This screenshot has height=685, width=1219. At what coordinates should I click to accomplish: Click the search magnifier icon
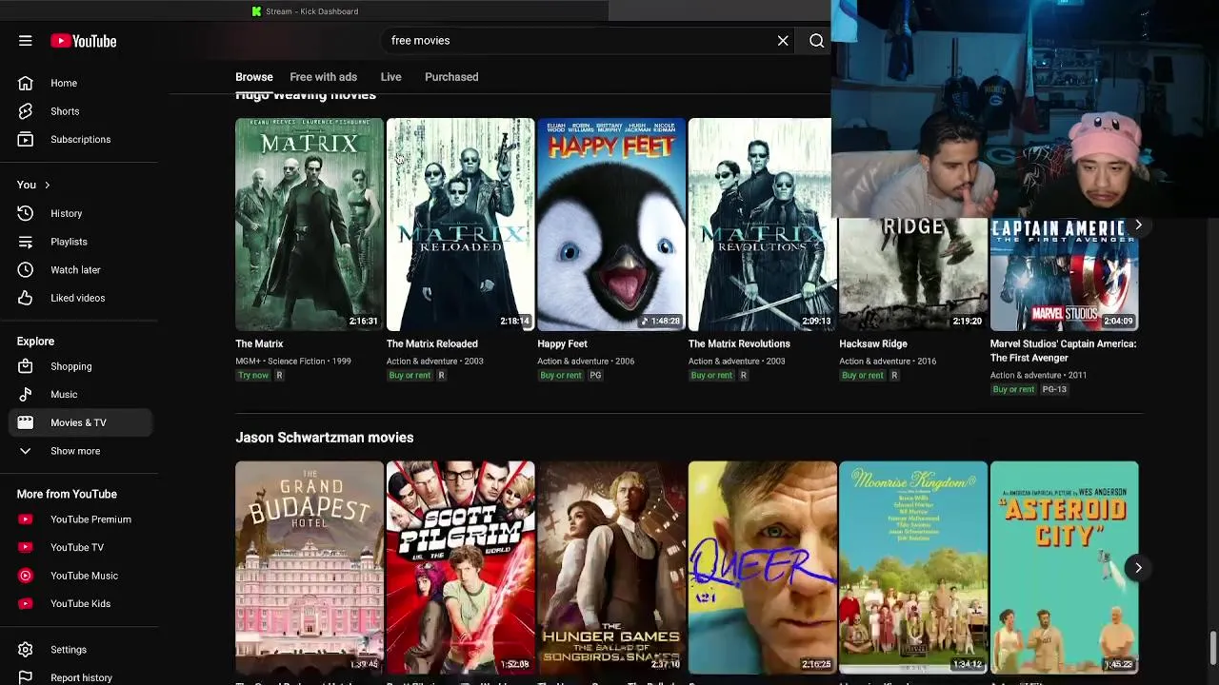[816, 41]
